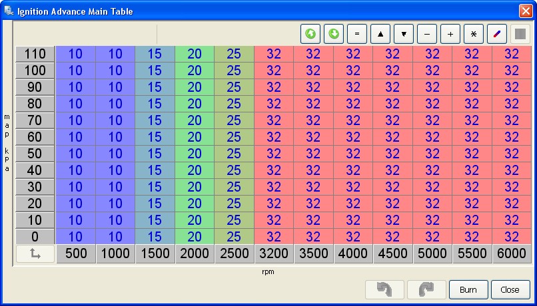Image resolution: width=537 pixels, height=306 pixels.
Task: Select the 1000 rpm axis header
Action: (115, 253)
